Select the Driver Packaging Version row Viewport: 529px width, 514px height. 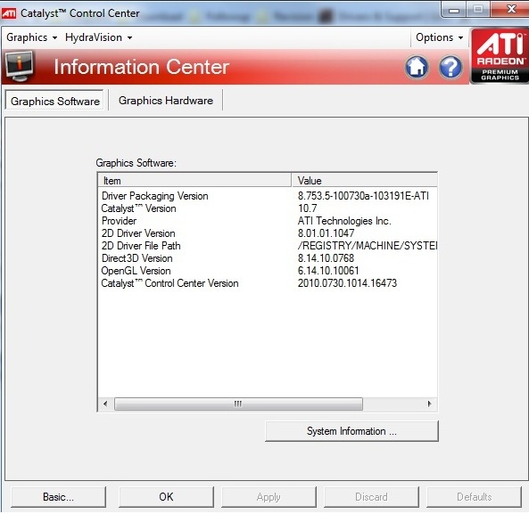(x=268, y=196)
